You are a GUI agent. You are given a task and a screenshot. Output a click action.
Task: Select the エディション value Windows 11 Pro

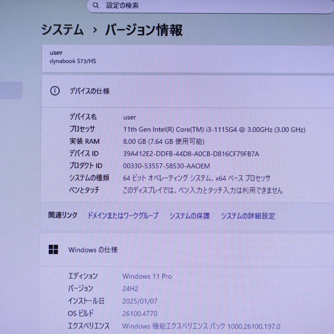click(x=147, y=276)
